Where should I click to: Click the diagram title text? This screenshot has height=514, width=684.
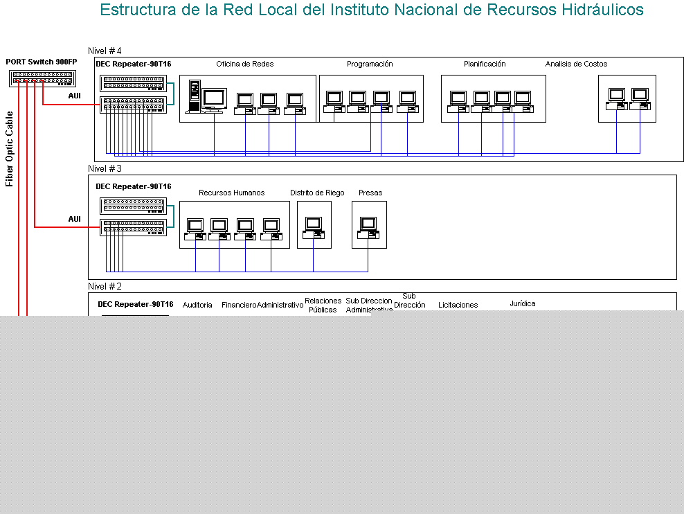(x=371, y=10)
